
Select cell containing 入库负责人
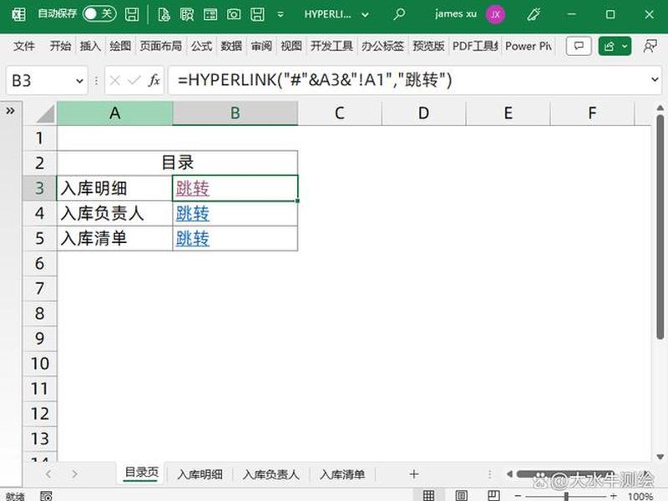point(114,213)
